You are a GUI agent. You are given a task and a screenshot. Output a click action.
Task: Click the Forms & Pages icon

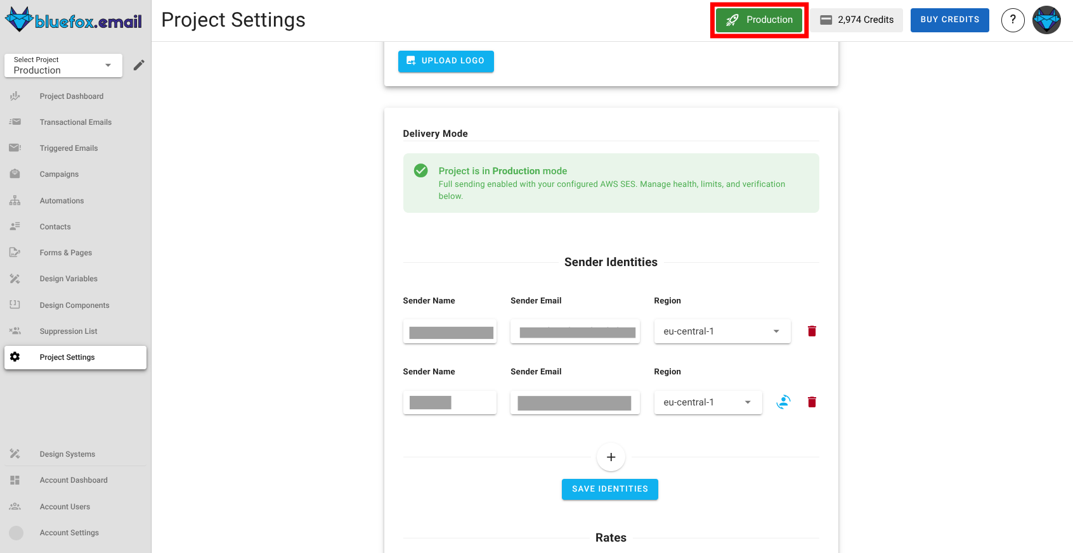pos(15,252)
